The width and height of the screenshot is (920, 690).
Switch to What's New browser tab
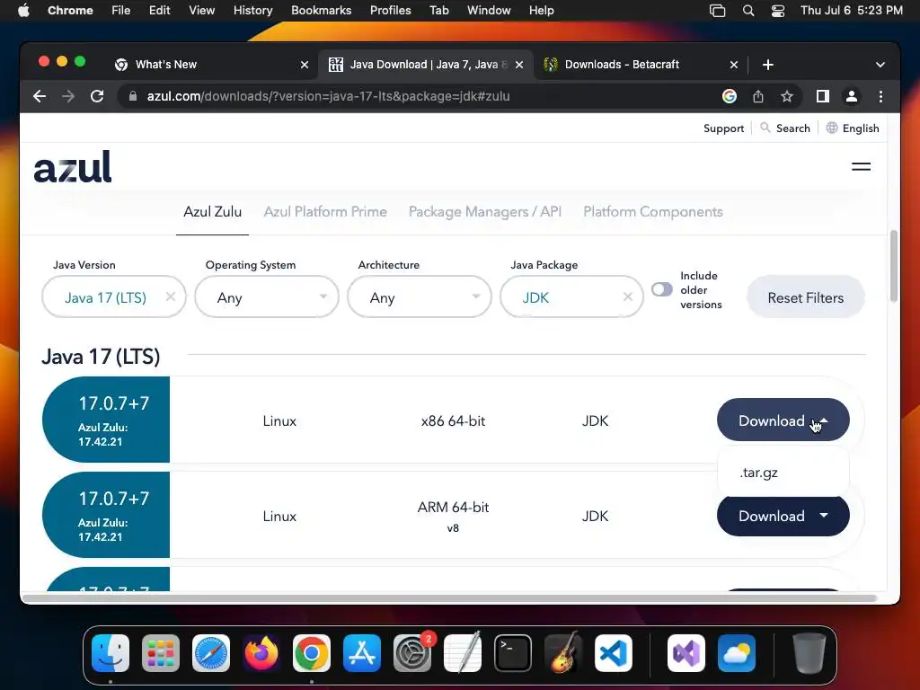pyautogui.click(x=212, y=65)
